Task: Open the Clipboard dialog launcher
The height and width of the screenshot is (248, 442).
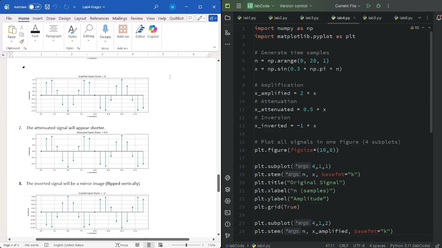Action: coord(25,49)
